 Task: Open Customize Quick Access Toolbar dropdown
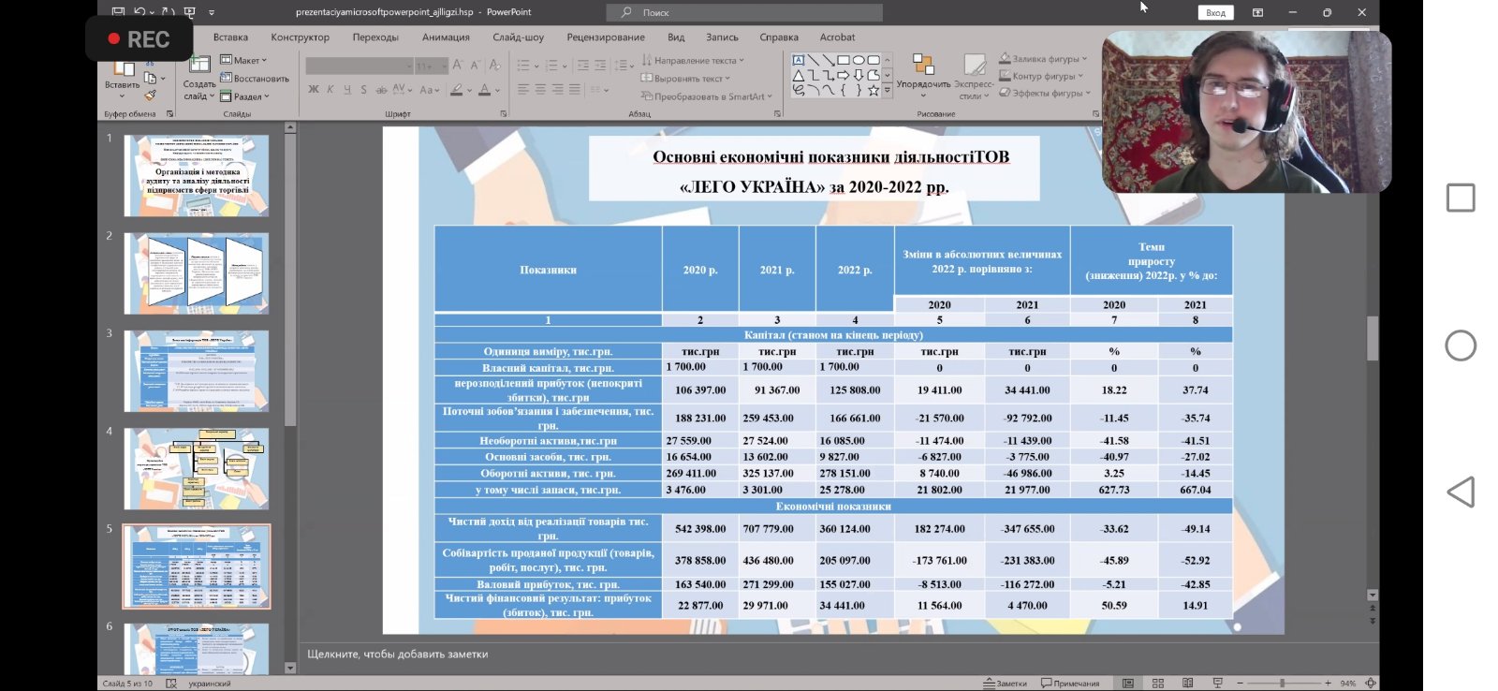212,12
